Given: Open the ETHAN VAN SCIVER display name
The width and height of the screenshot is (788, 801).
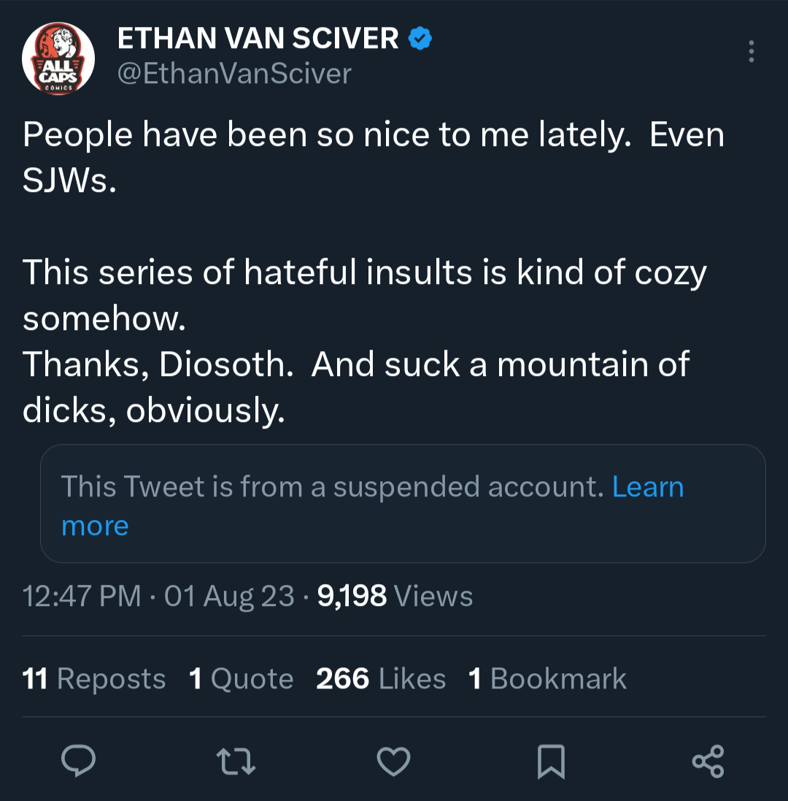Looking at the screenshot, I should [x=258, y=39].
